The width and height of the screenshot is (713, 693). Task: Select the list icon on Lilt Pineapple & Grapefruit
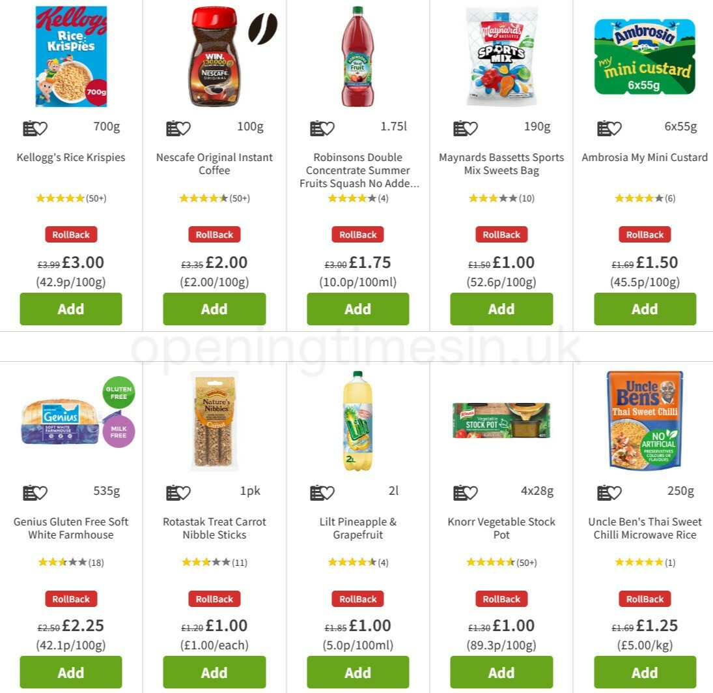pos(317,492)
